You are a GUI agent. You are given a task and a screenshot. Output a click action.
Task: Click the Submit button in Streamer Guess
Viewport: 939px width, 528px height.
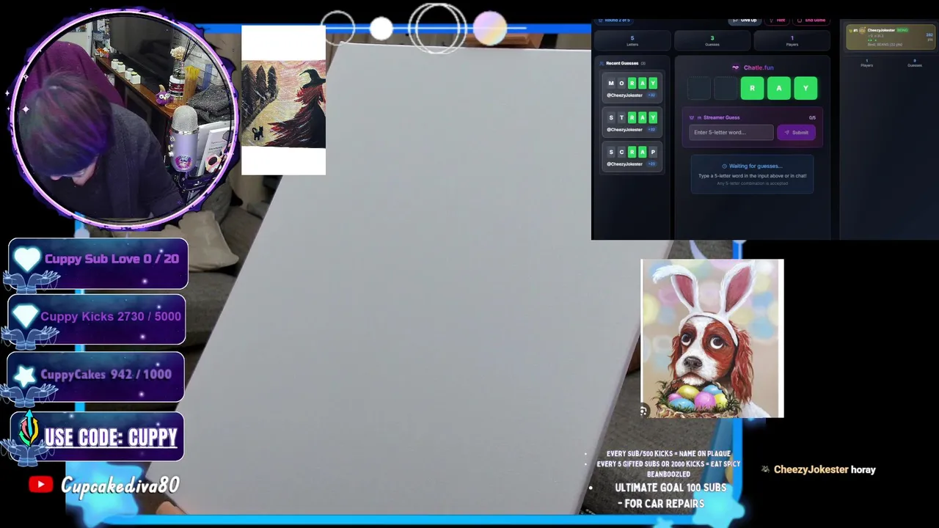796,133
